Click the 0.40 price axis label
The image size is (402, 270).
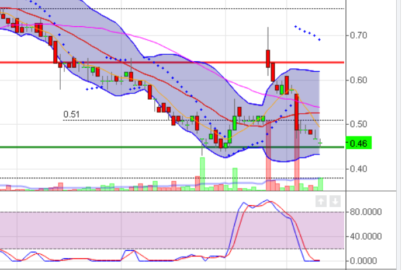click(358, 169)
